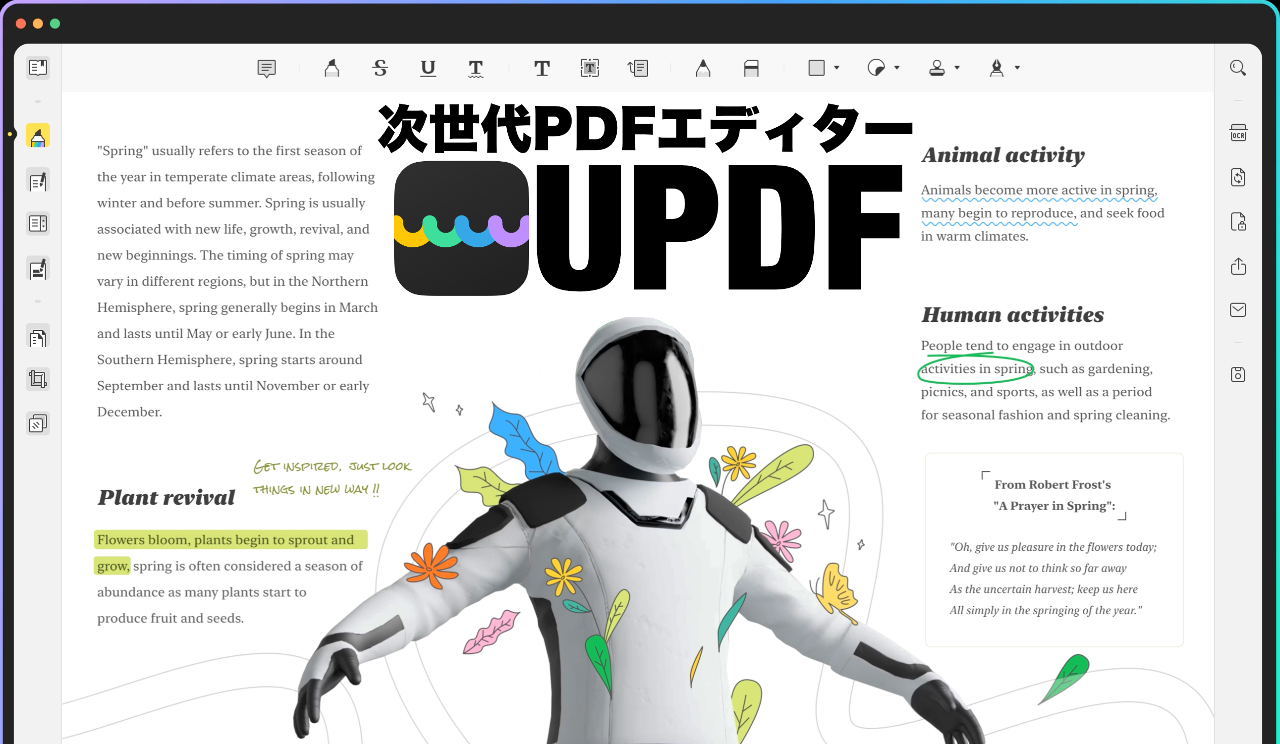This screenshot has width=1280, height=744.
Task: Open the Convert PDF tool
Action: coord(1238,177)
